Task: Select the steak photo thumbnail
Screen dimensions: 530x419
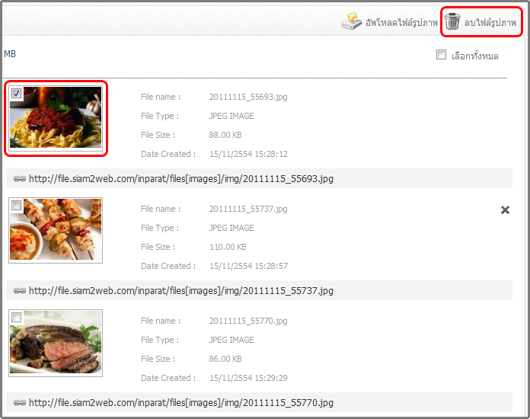Action: click(56, 342)
